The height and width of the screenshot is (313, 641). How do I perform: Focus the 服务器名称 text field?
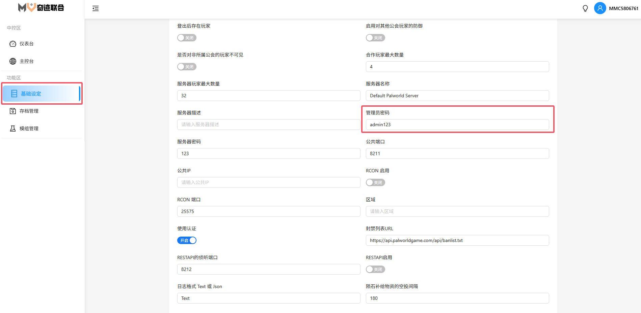click(457, 96)
